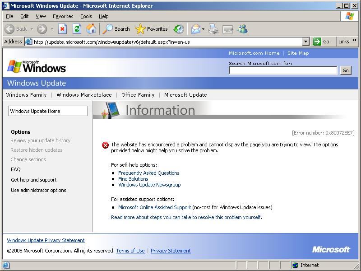
Task: Open the Microsoft.com Home link
Action: coord(254,53)
